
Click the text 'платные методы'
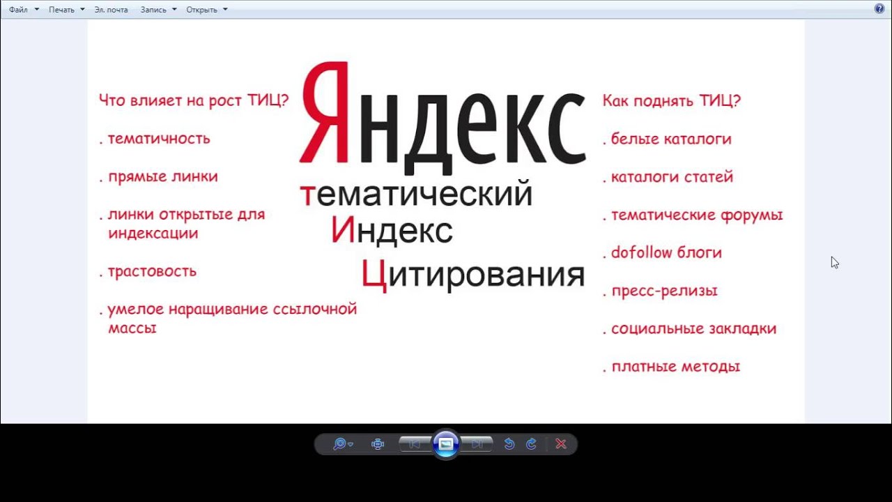click(x=675, y=367)
